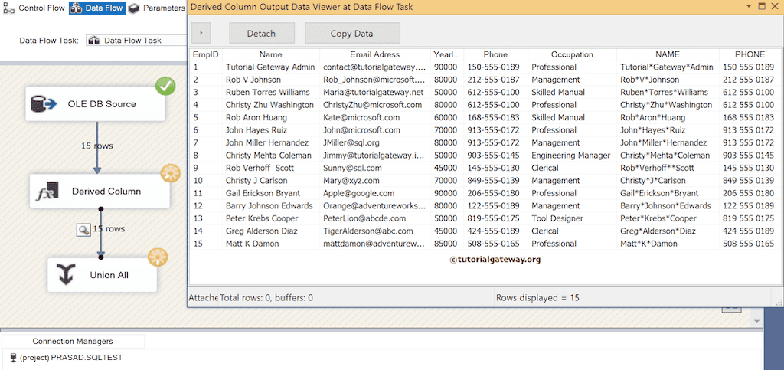Viewport: 784px width, 370px height.
Task: Click the uppercase PHONE column header
Action: point(750,54)
